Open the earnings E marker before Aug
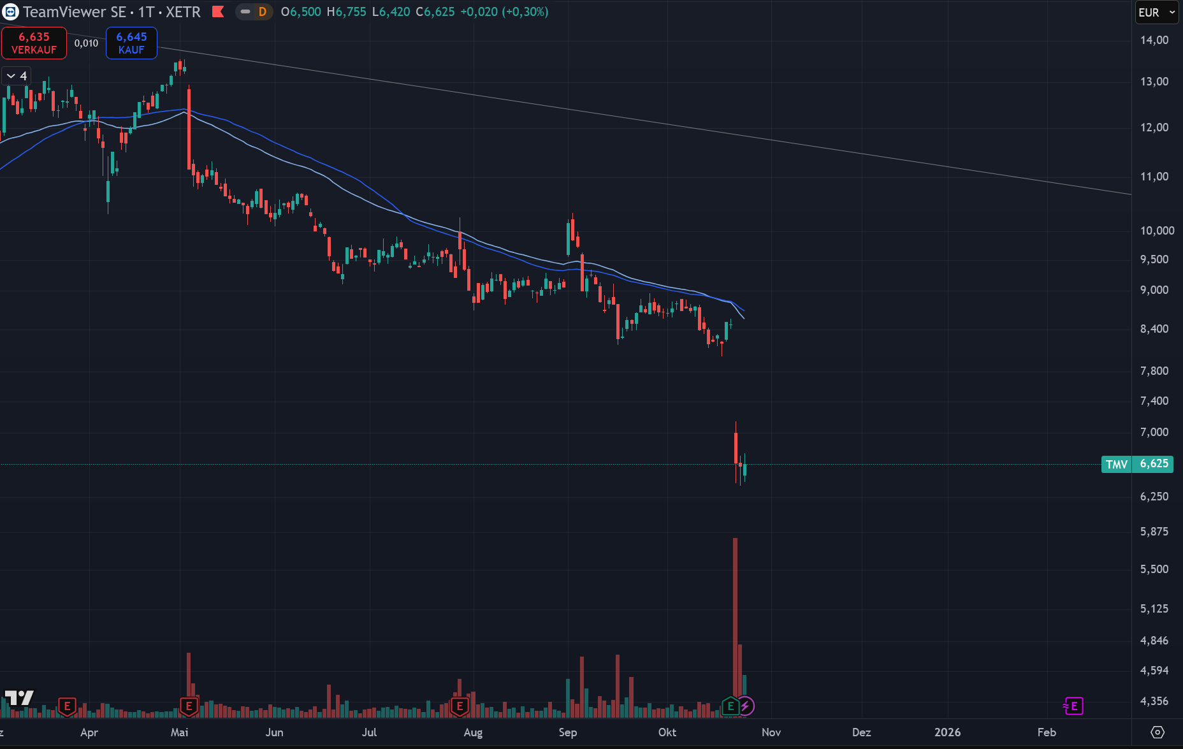Screen dimensions: 1183x749 tap(460, 706)
